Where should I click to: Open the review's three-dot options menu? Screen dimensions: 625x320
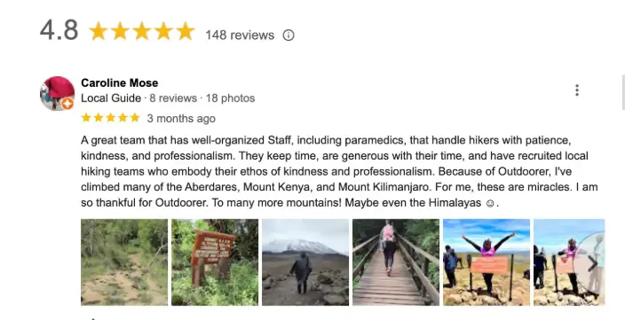pyautogui.click(x=577, y=90)
